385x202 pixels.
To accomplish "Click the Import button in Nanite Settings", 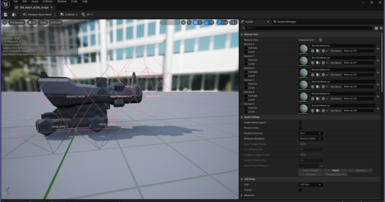I will click(335, 170).
